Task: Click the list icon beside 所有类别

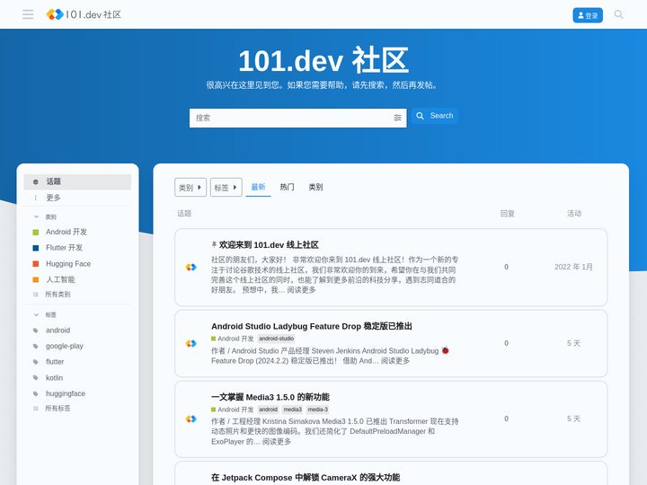Action: [35, 295]
